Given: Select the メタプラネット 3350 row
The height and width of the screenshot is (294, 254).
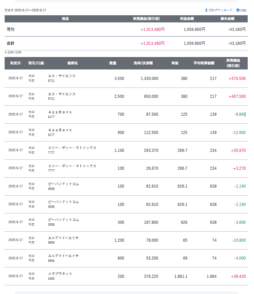Looking at the screenshot, I should (126, 276).
